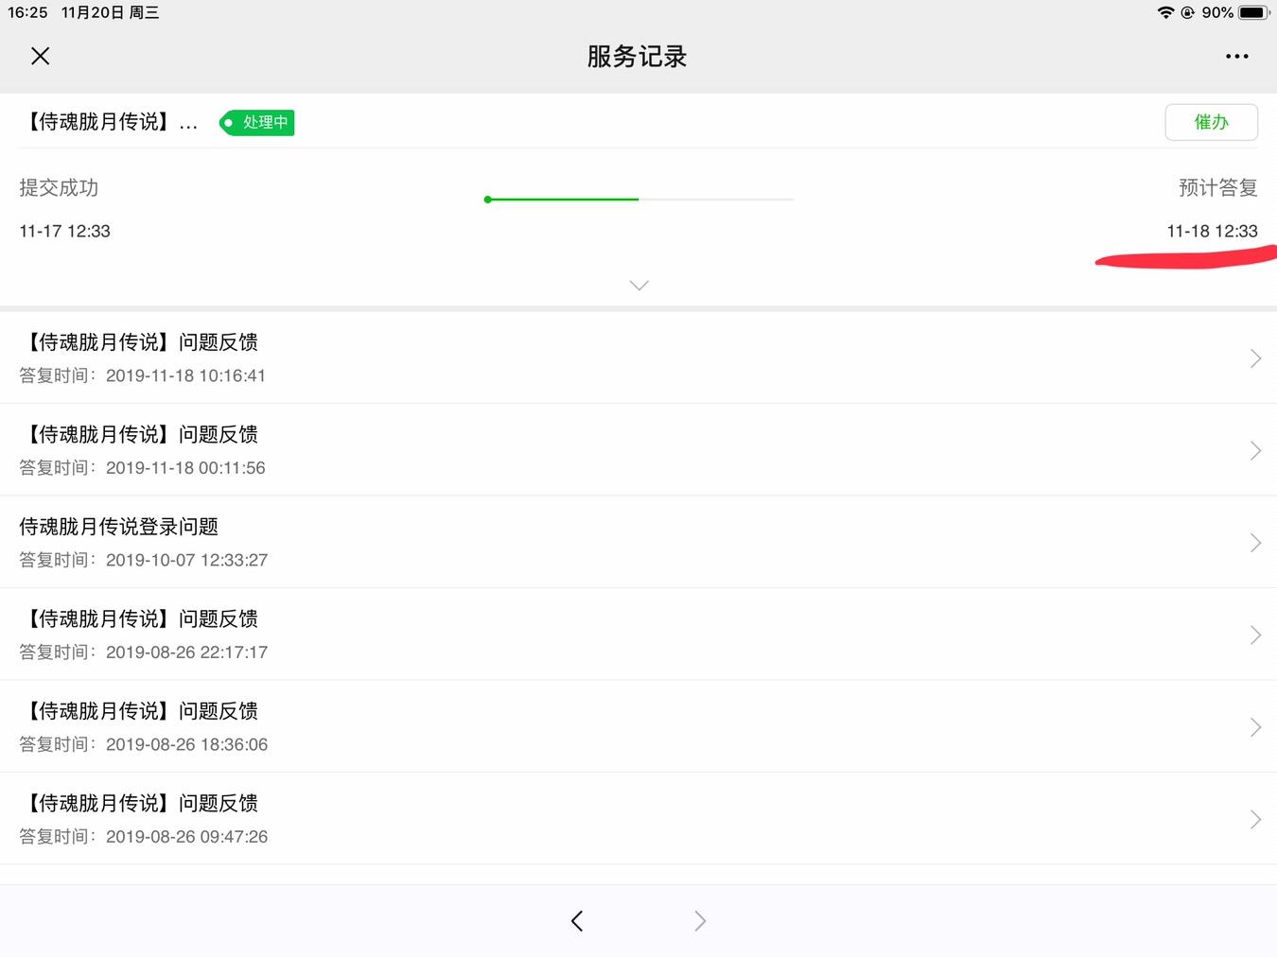Image resolution: width=1277 pixels, height=957 pixels.
Task: Open the 侍魂胧月传说登录问题 record
Action: tap(568, 542)
